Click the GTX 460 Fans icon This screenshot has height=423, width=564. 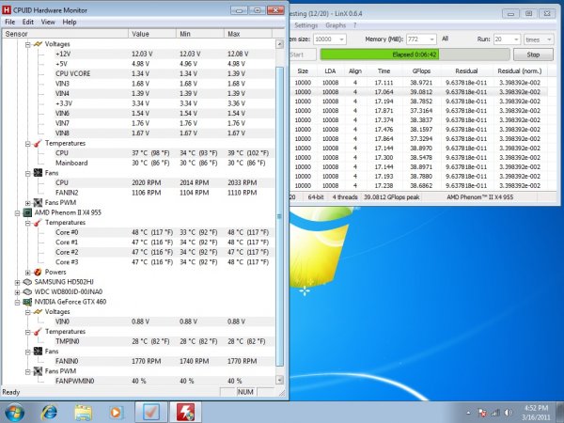coord(38,352)
